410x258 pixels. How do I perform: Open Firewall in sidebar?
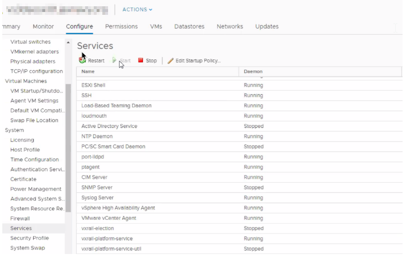click(20, 218)
